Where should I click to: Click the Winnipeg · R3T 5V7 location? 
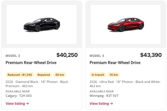tap(104, 96)
